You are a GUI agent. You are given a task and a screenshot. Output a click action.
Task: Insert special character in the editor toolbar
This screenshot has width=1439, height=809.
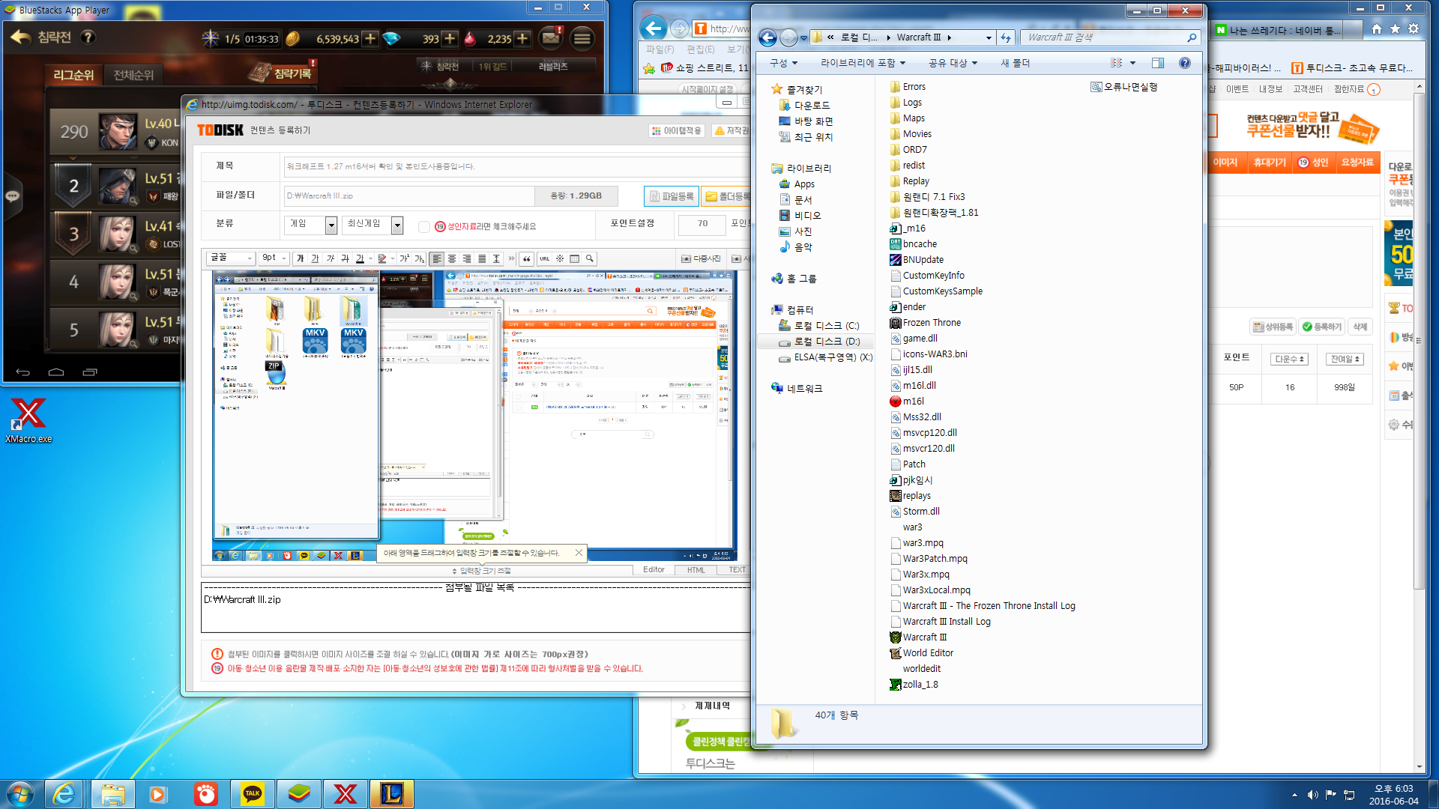tap(560, 258)
